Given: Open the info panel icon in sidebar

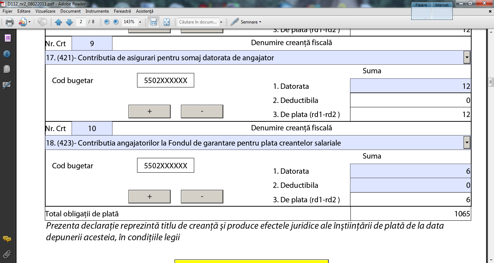Looking at the screenshot, I should (7, 54).
